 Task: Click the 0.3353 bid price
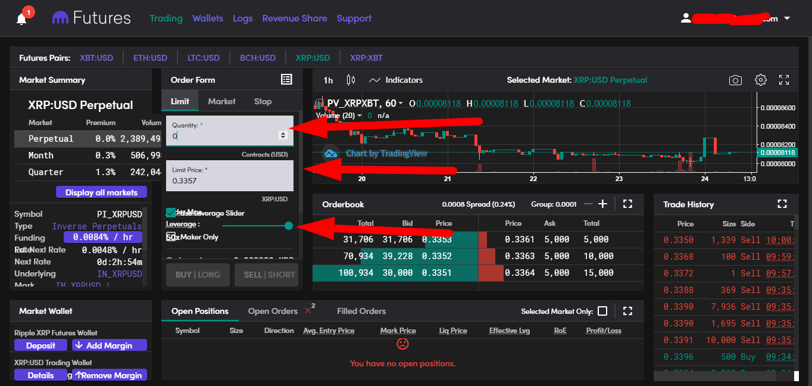pyautogui.click(x=437, y=239)
